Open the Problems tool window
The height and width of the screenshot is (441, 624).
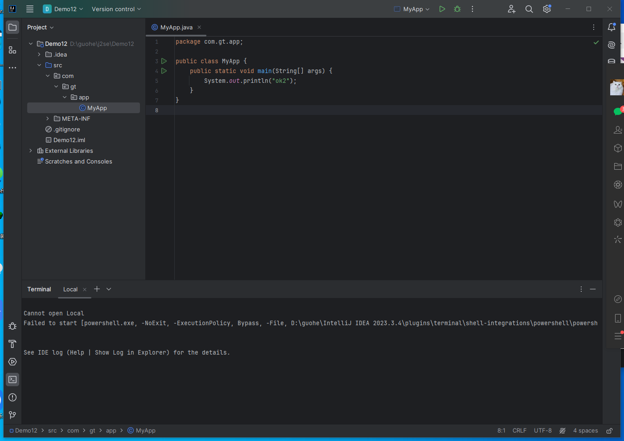pos(12,397)
